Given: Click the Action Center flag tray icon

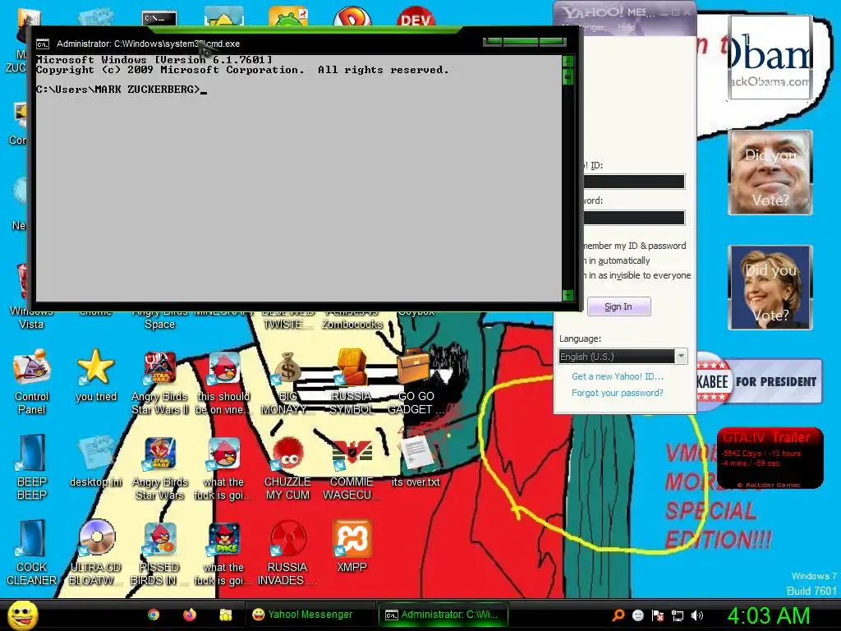Looking at the screenshot, I should click(x=658, y=615).
